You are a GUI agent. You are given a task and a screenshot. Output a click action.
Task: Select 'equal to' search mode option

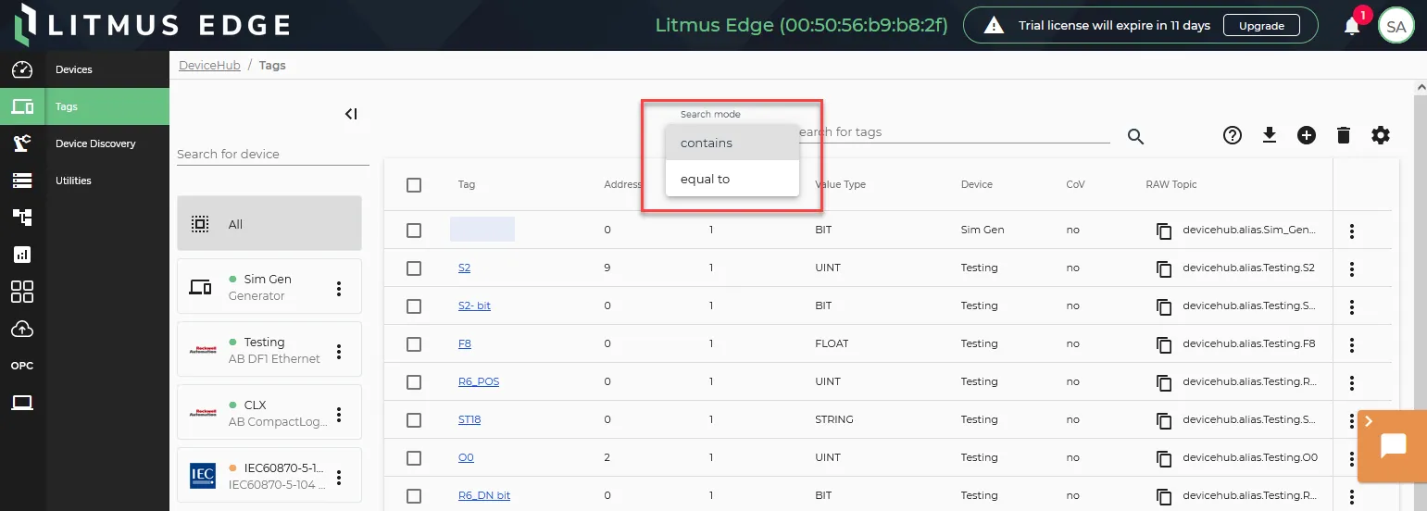tap(732, 179)
